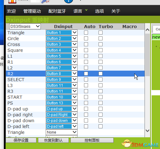Click 保存设置 save settings button
Screen dimensions: 160x149
(x=21, y=140)
